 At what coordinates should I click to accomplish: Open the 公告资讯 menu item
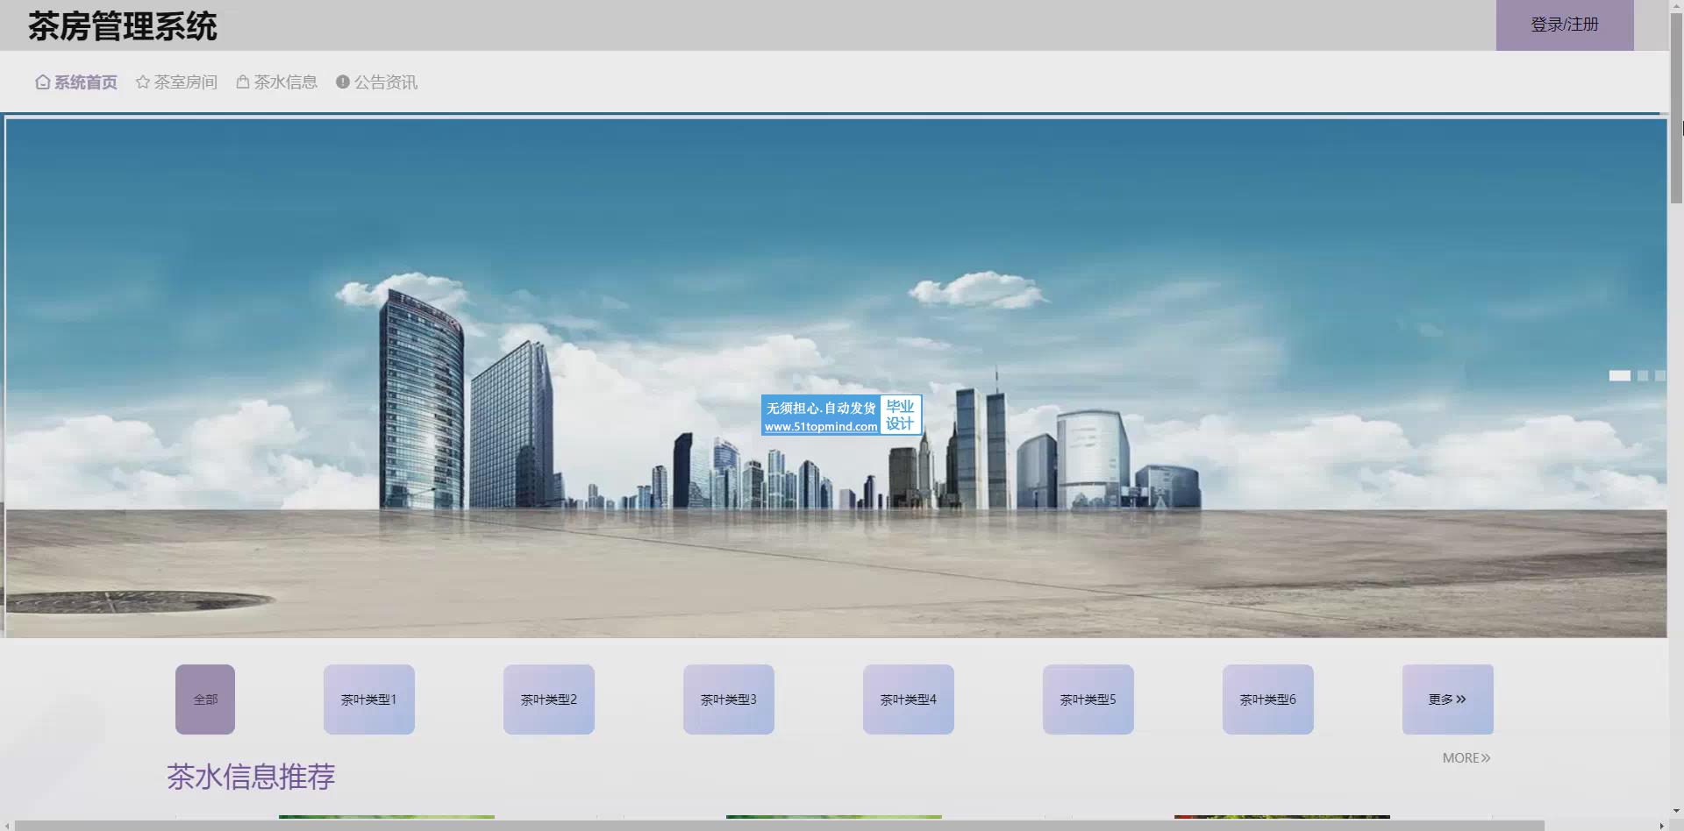click(x=376, y=82)
